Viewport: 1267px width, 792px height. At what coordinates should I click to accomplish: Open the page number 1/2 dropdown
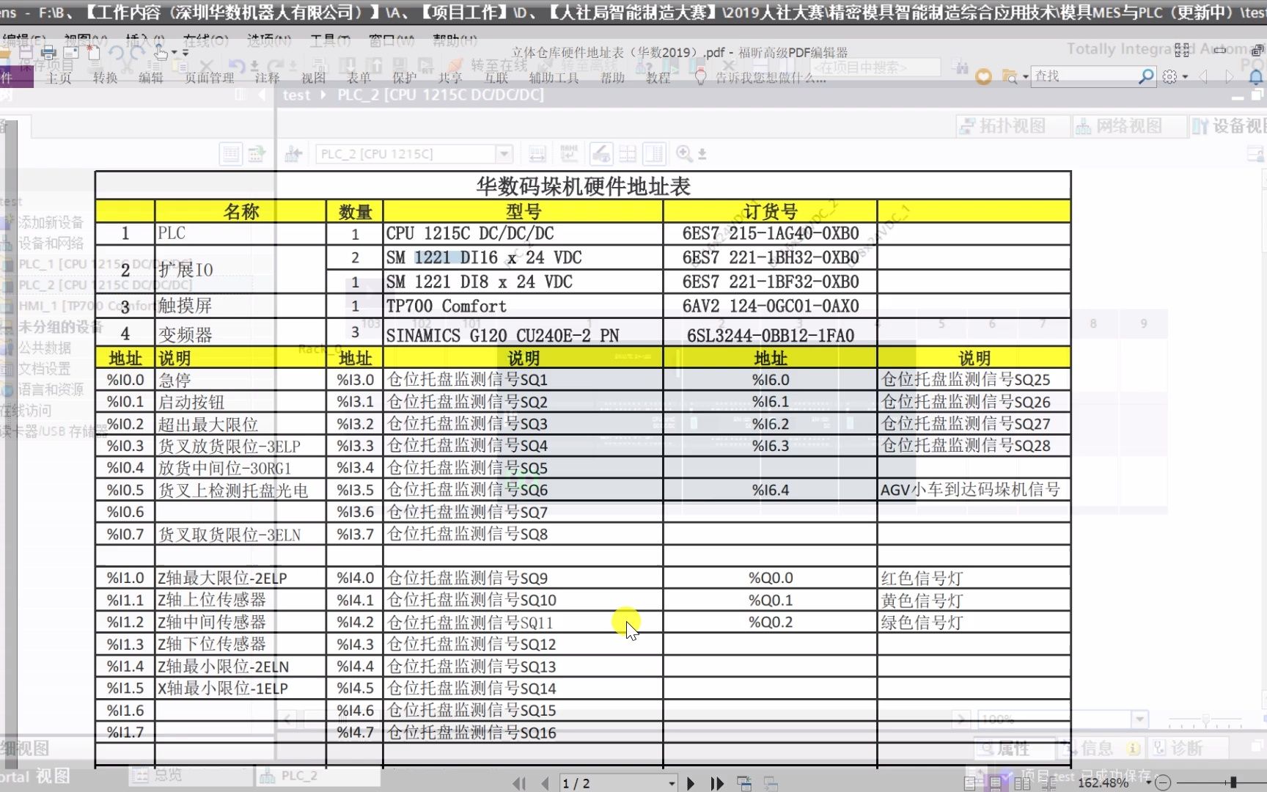pyautogui.click(x=671, y=783)
